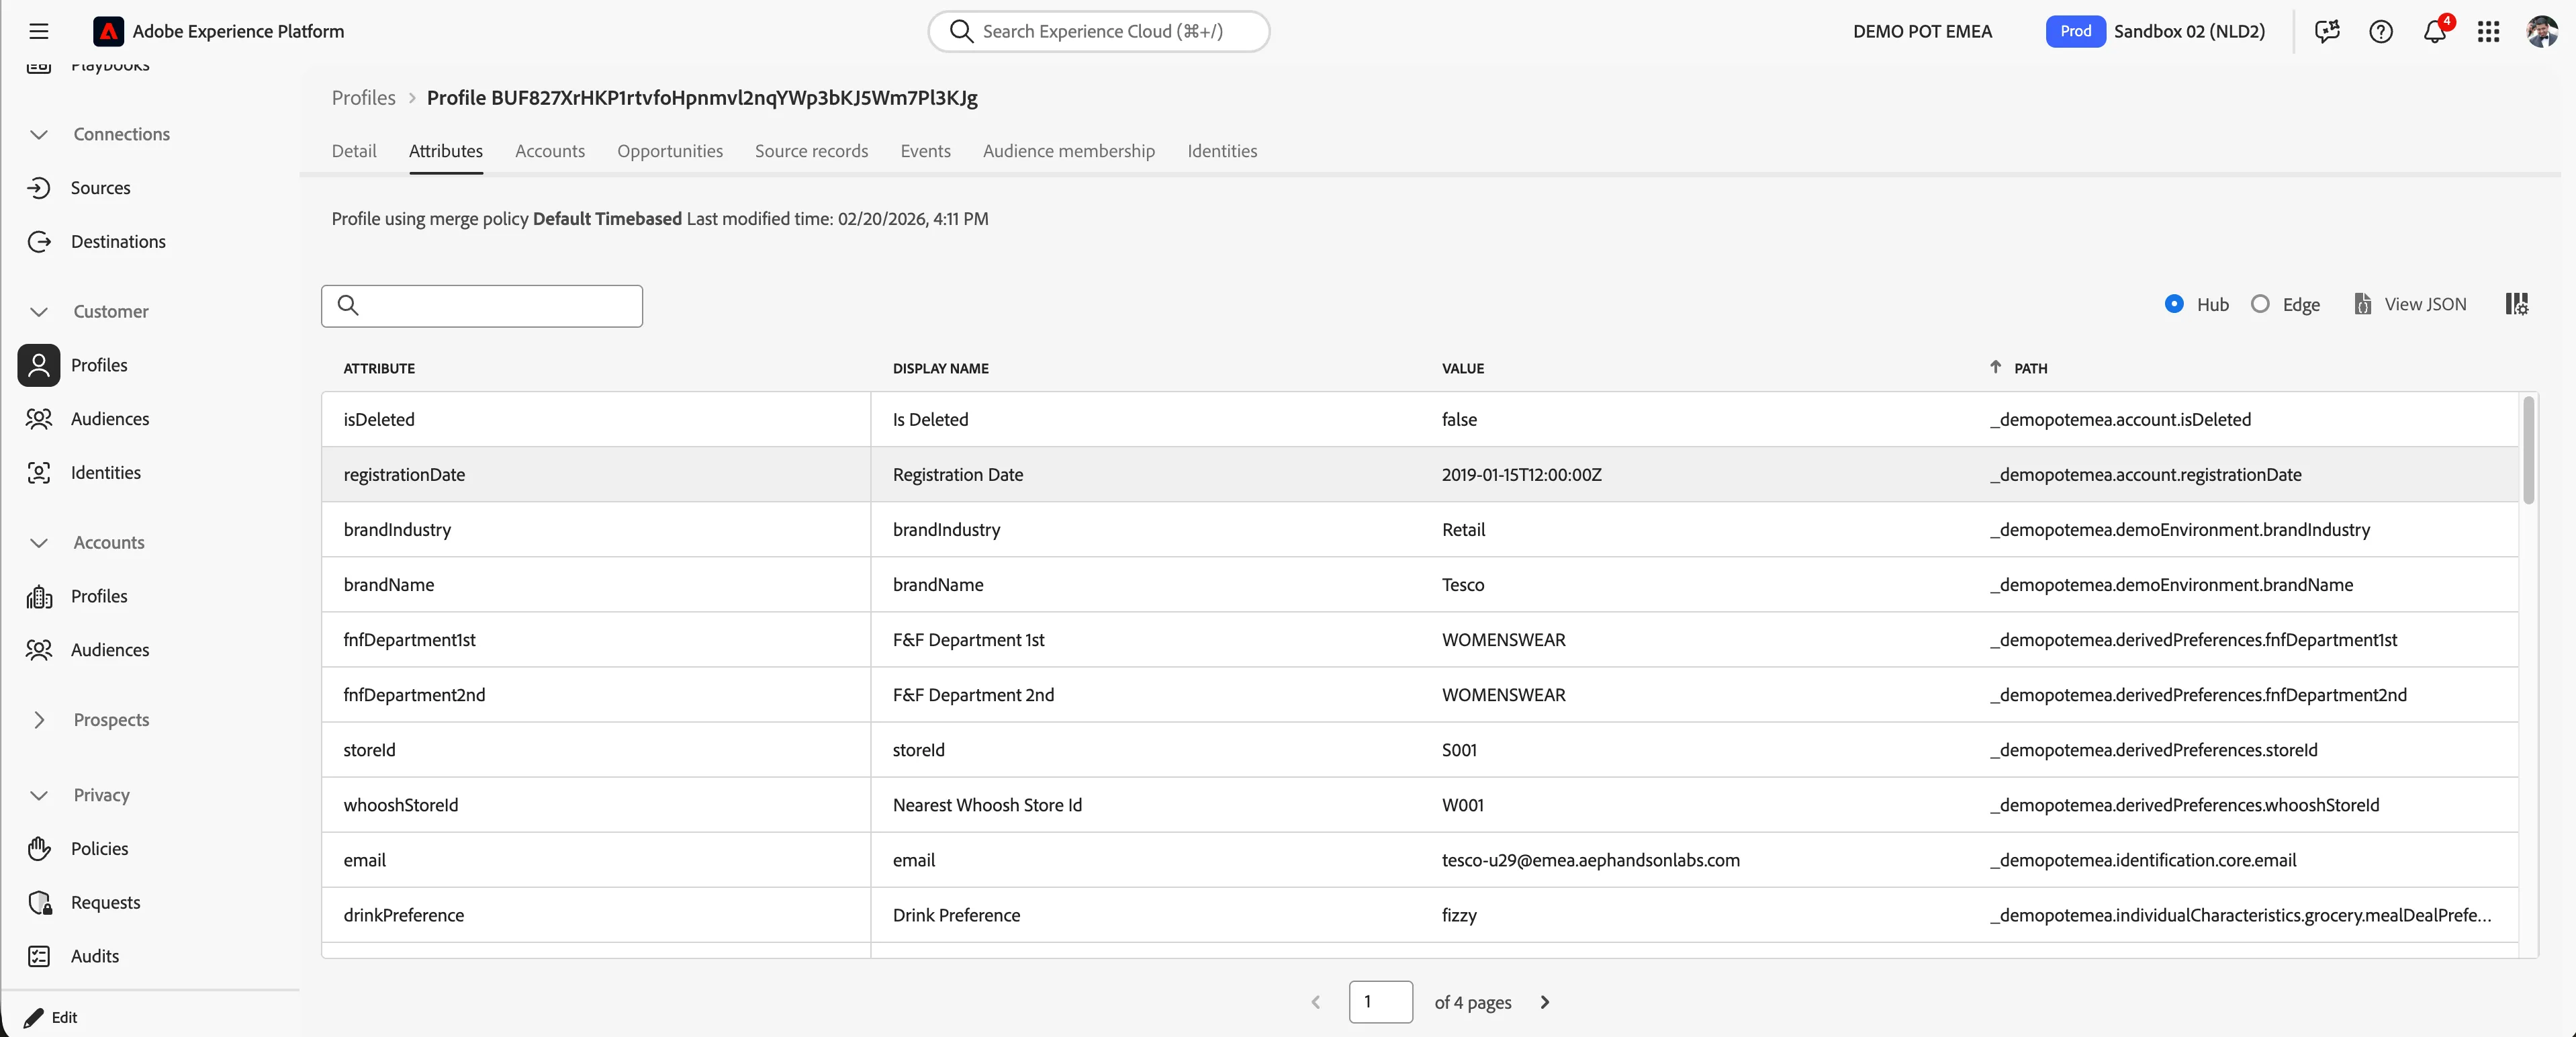Sort by the PATH column header
This screenshot has height=1037, width=2576.
click(x=2030, y=368)
